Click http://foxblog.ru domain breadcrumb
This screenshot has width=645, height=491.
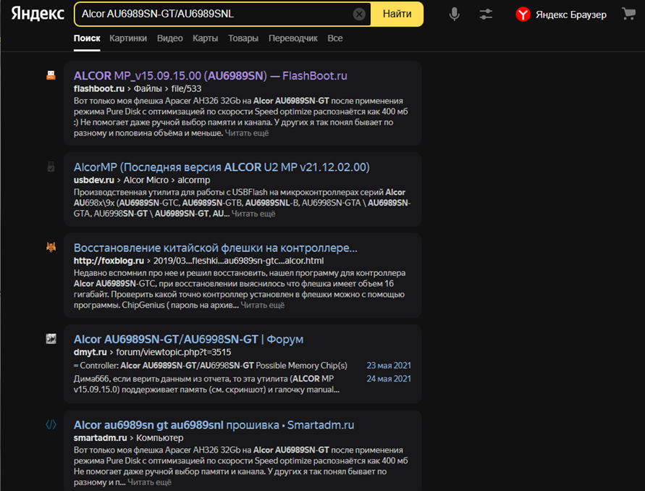[x=109, y=261]
